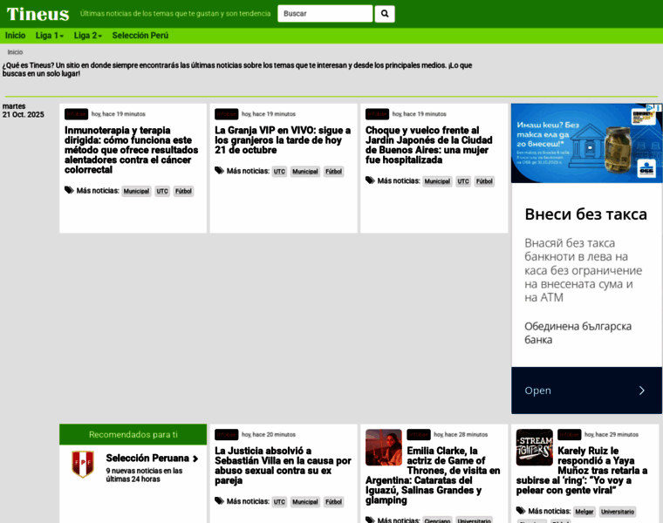Open the Emilia Clarke article thumbnail
663x523 pixels.
383,447
